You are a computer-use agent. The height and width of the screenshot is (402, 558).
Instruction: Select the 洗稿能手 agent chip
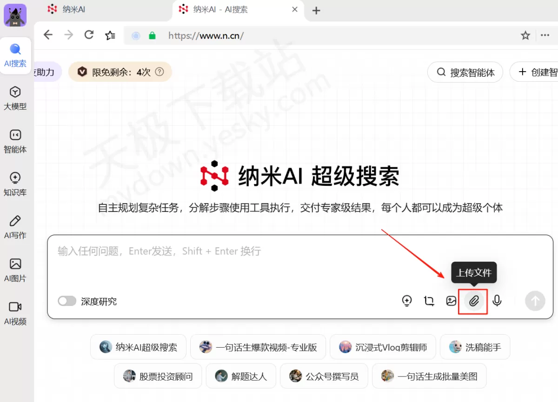pyautogui.click(x=475, y=347)
